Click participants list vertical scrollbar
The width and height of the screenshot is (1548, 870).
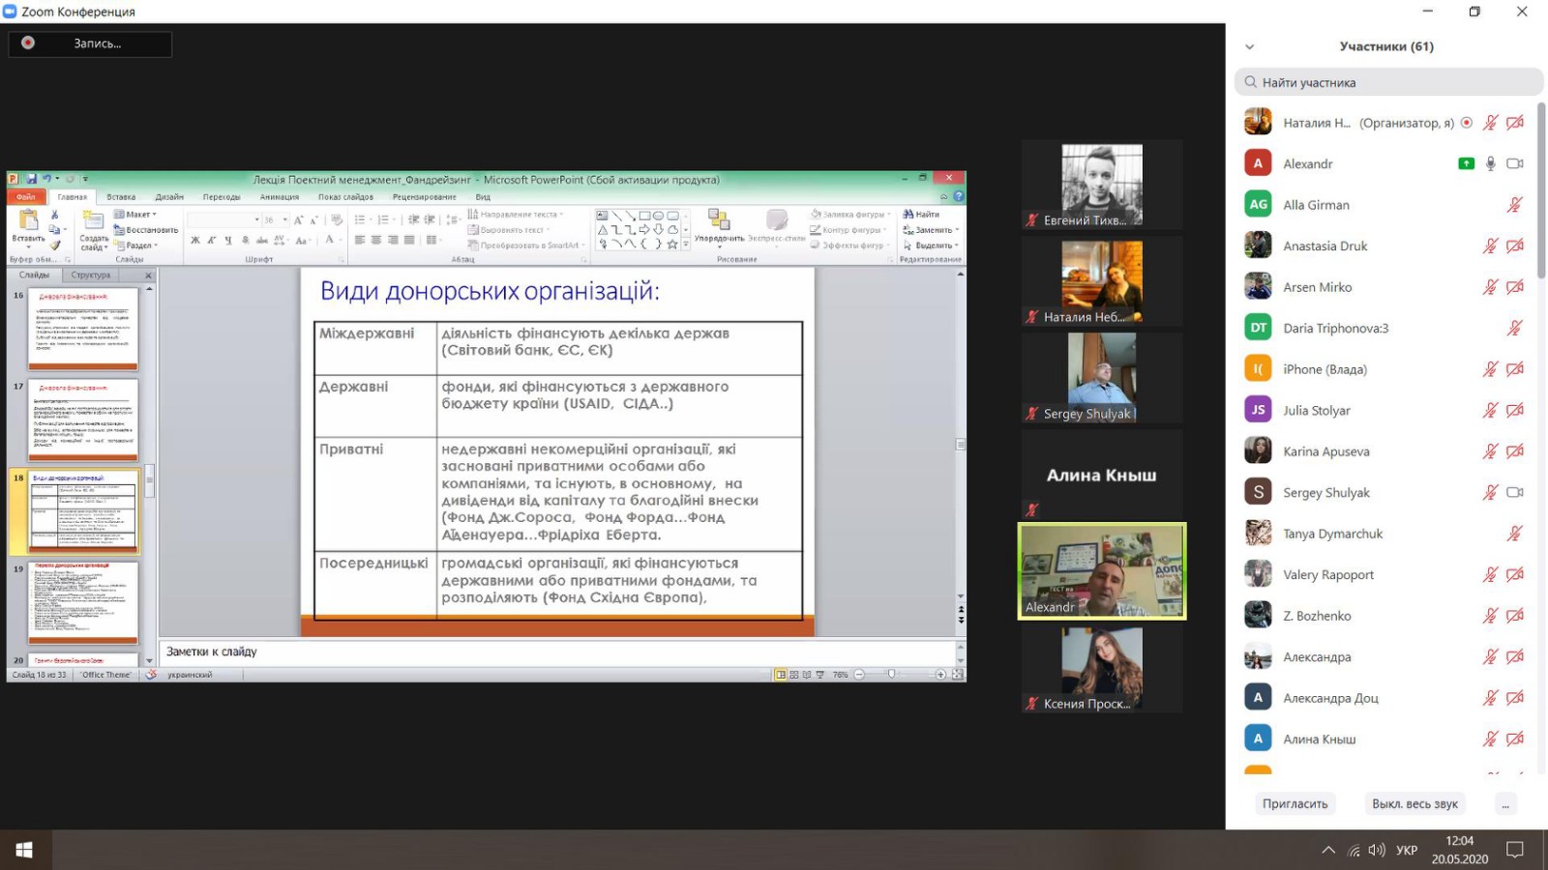click(x=1541, y=188)
